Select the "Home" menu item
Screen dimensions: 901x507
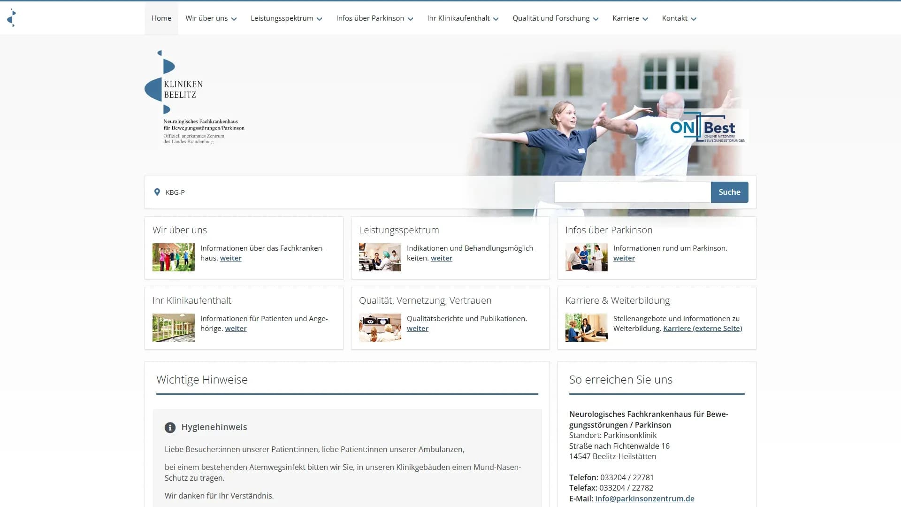pos(161,18)
